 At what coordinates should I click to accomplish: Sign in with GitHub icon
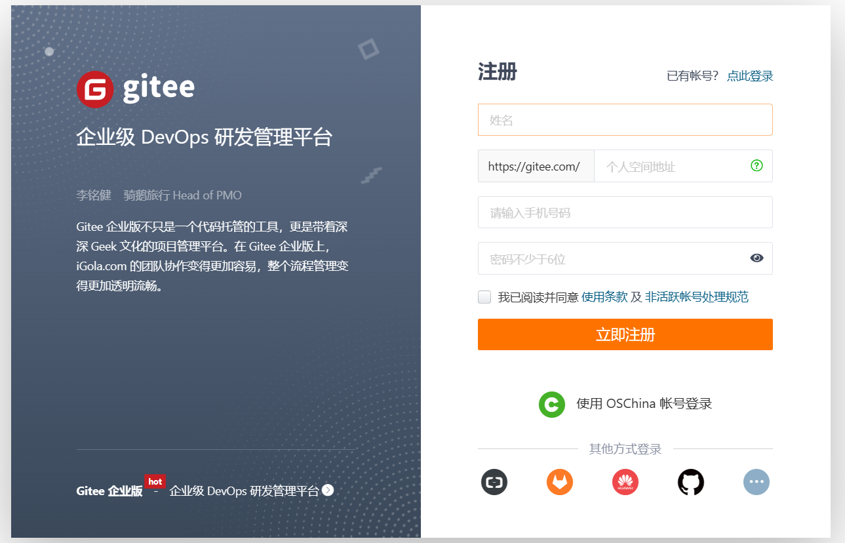pyautogui.click(x=691, y=483)
